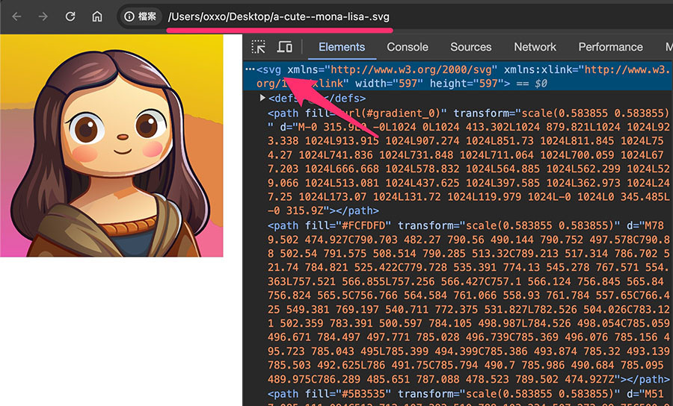Open the Network tab

[x=535, y=47]
